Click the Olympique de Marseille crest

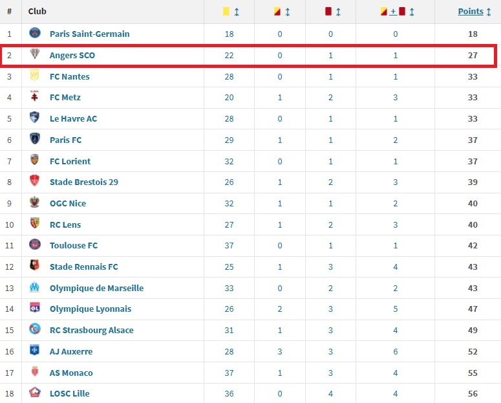click(x=35, y=288)
